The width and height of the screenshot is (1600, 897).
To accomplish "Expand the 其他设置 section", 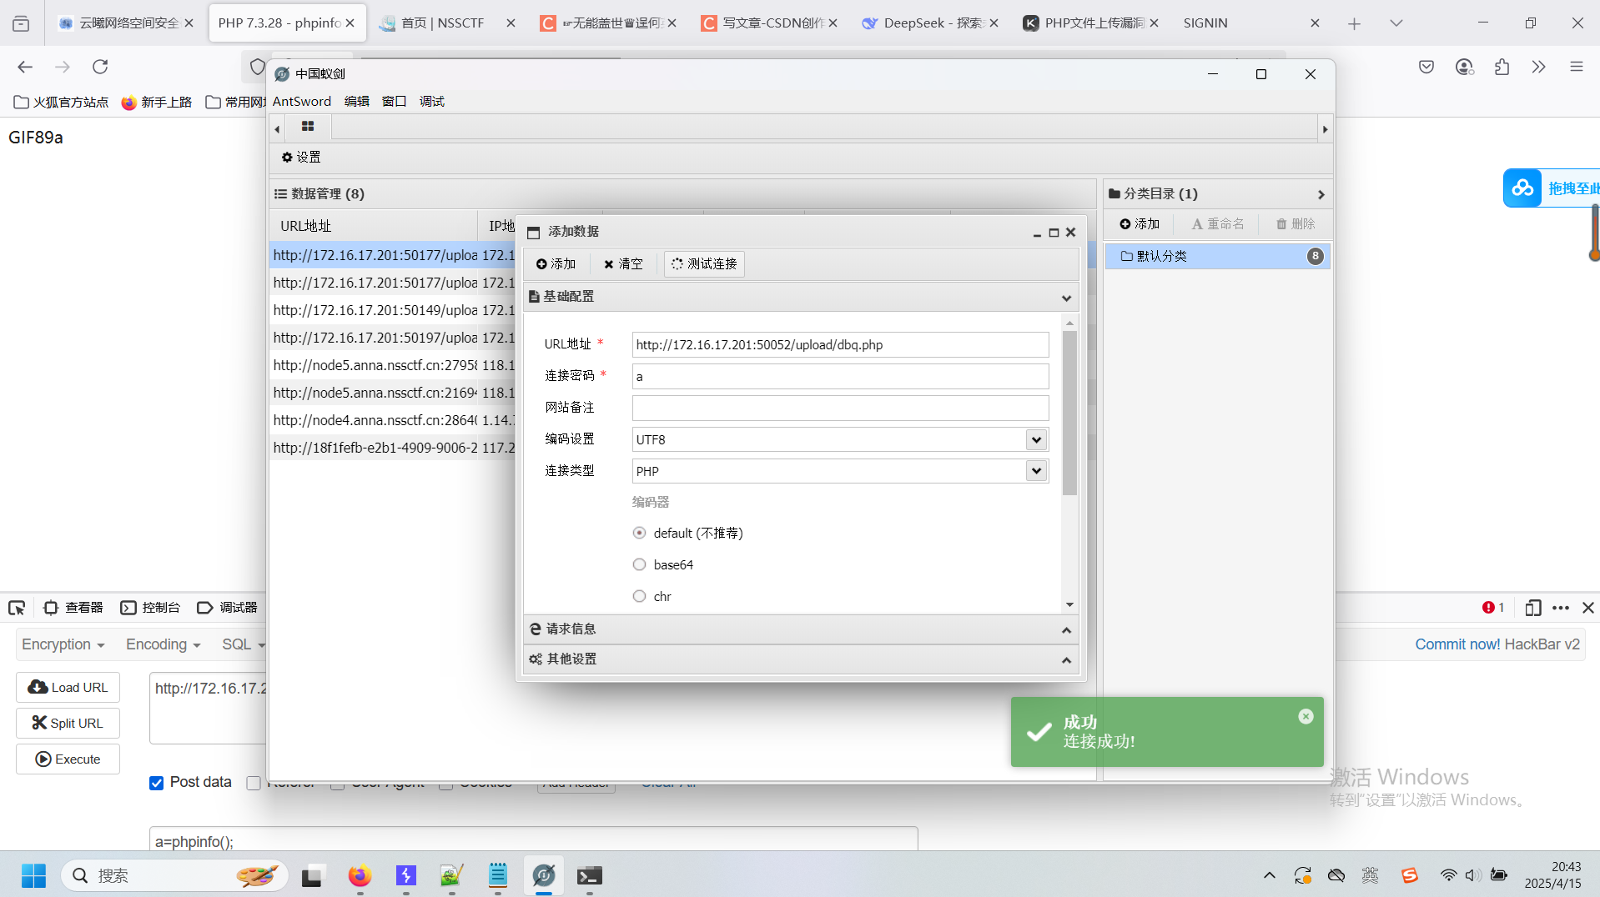I will click(x=801, y=659).
